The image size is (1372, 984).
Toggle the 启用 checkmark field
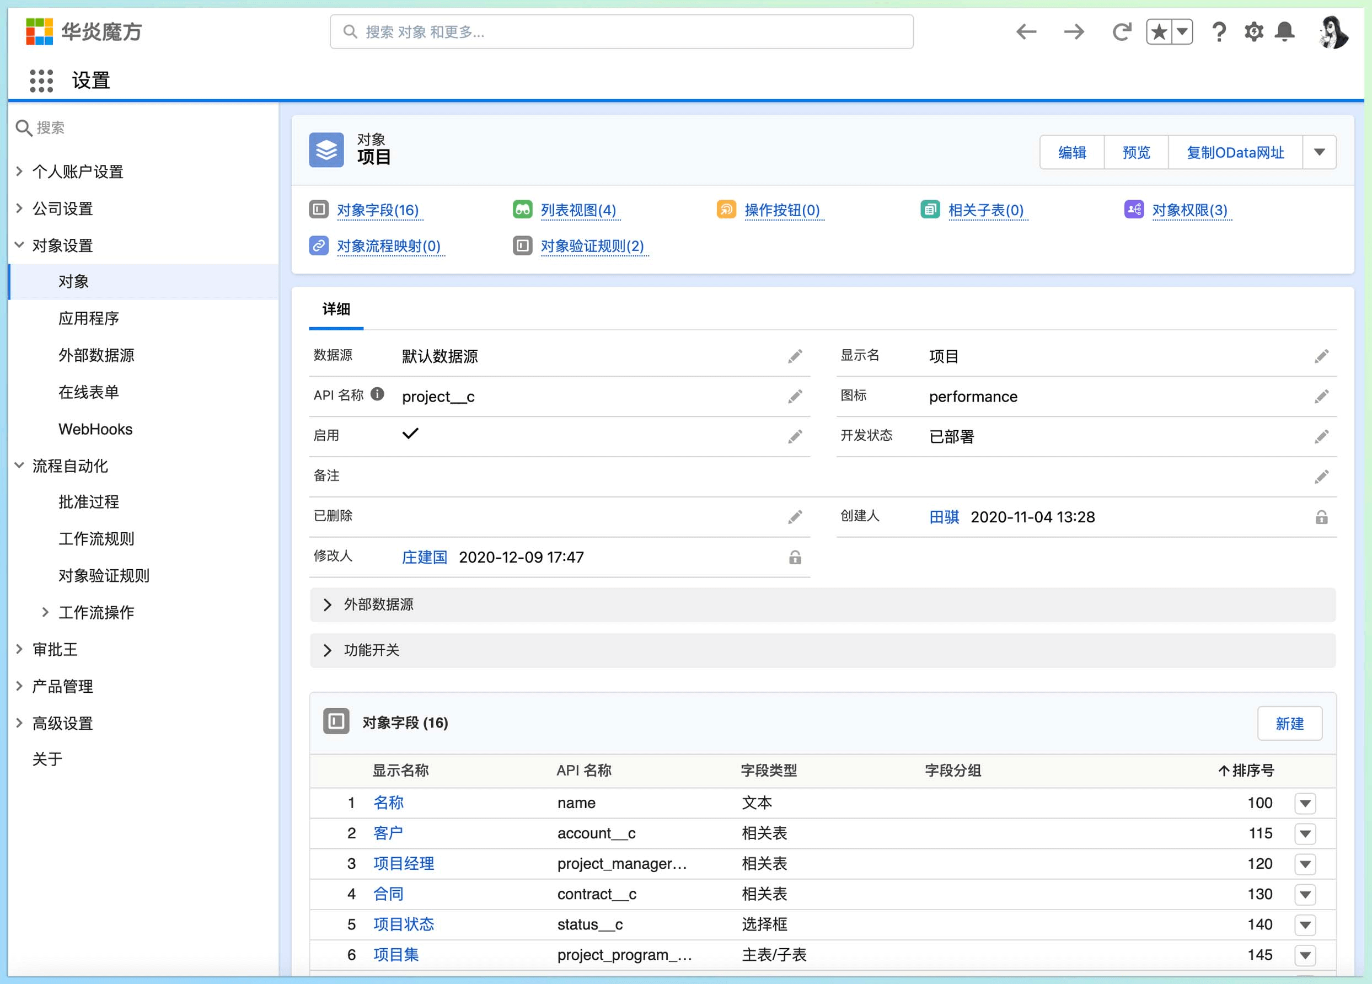pos(410,434)
